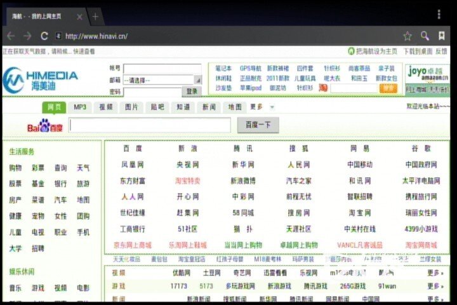
Task: Click the orange Taobao search button
Action: tap(388, 88)
